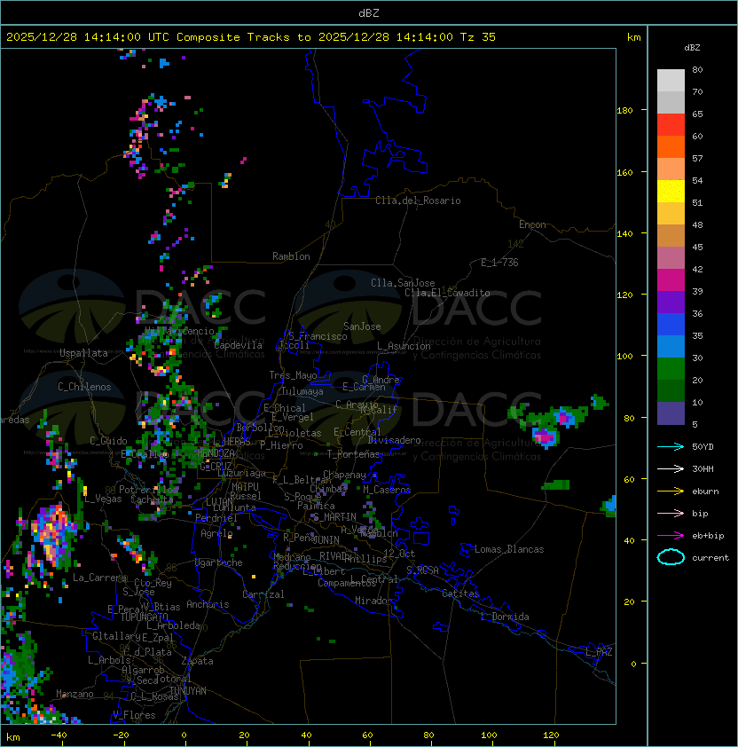The width and height of the screenshot is (738, 747).
Task: Click the cyan 50YD arrow in legend
Action: point(671,447)
